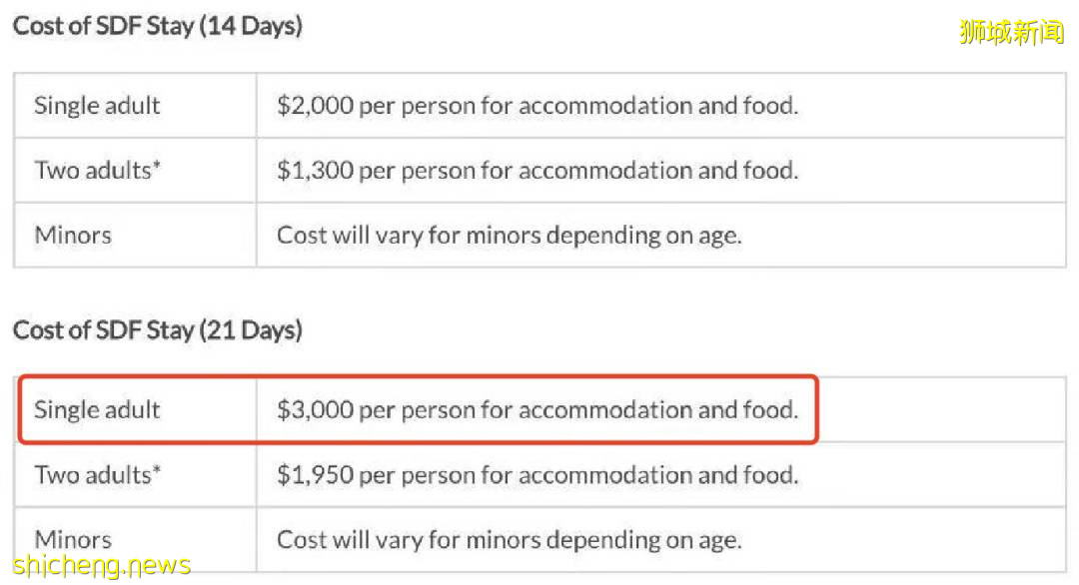Click the $1,300 per person price text
This screenshot has height=585, width=1079.
(537, 171)
